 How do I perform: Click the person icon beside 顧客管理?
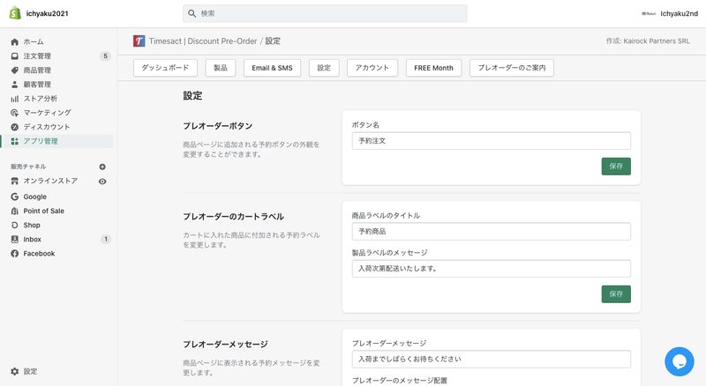tap(15, 84)
